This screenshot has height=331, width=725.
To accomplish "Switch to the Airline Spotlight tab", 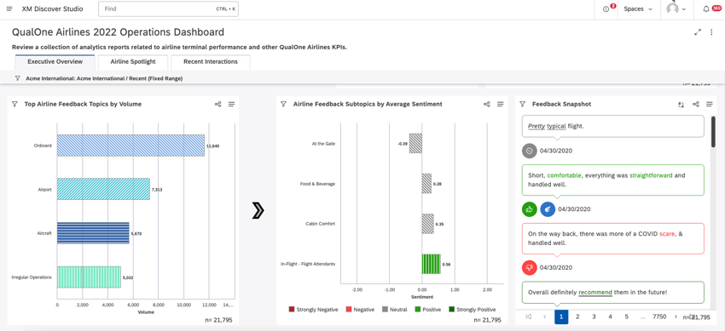I will (x=133, y=62).
